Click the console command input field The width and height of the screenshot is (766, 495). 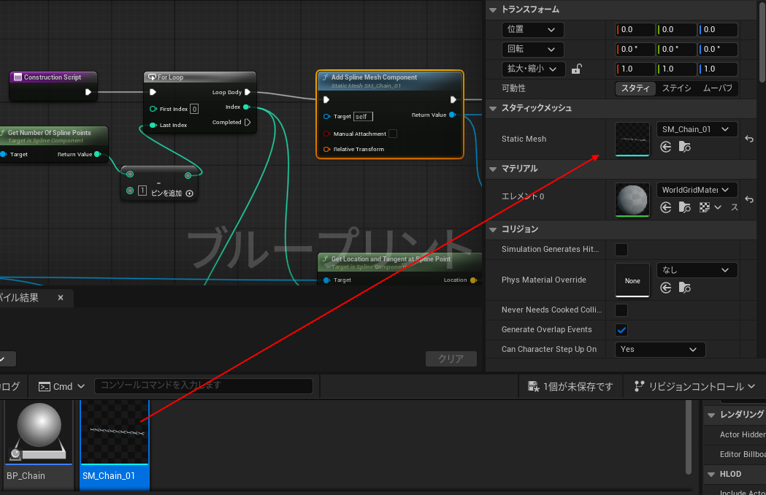(x=204, y=385)
